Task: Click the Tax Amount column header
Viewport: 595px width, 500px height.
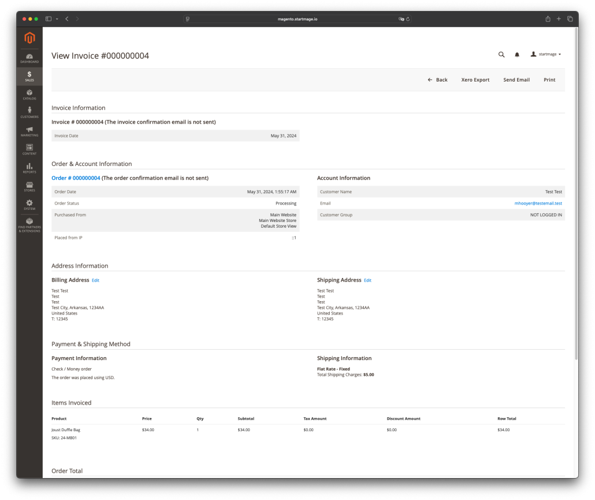Action: (315, 418)
